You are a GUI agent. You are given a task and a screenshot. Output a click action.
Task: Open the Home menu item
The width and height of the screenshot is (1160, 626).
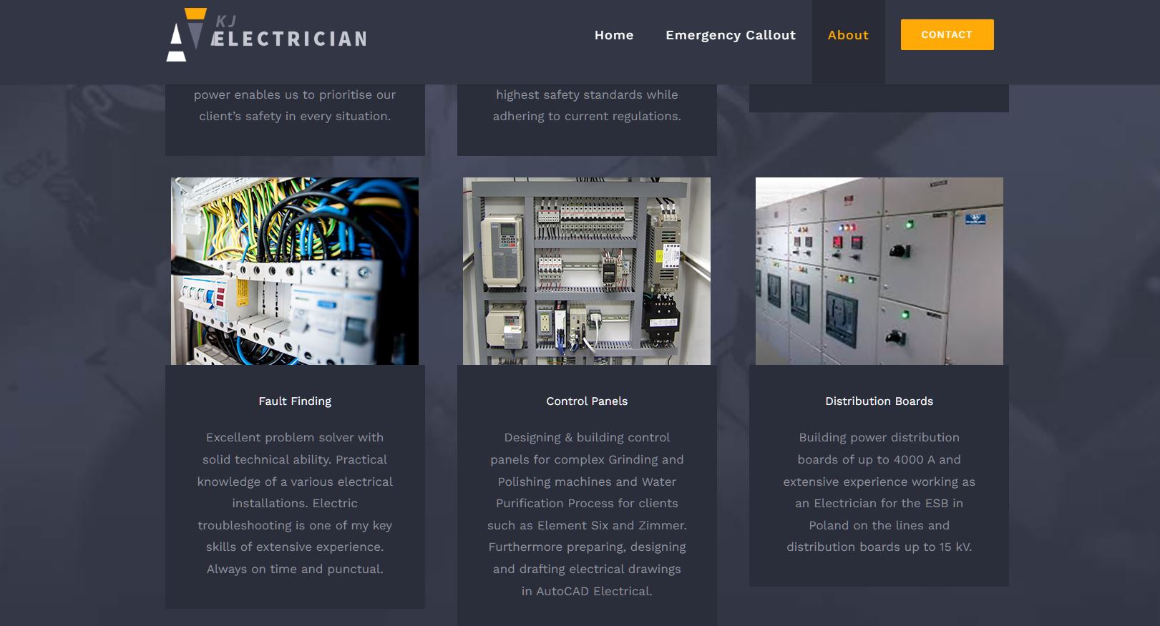click(614, 35)
